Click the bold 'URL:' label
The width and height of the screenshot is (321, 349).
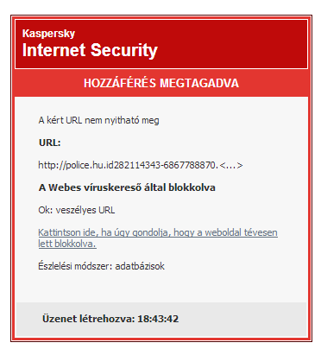click(x=50, y=143)
